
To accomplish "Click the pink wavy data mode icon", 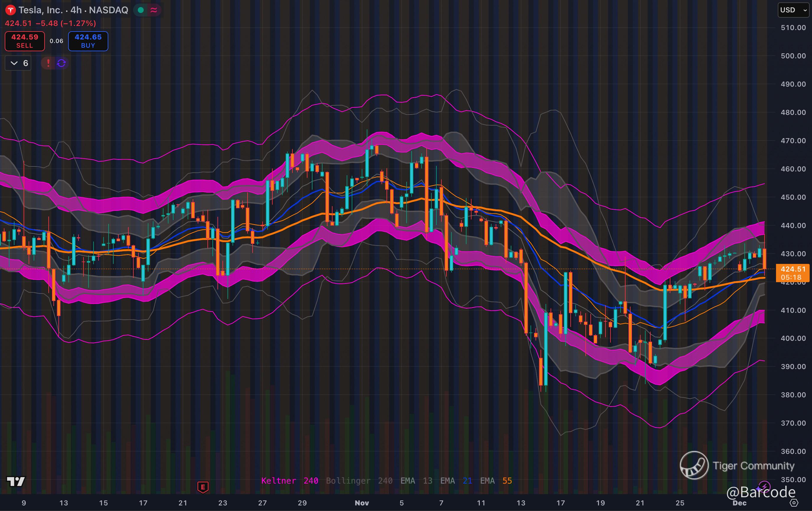I will click(154, 10).
